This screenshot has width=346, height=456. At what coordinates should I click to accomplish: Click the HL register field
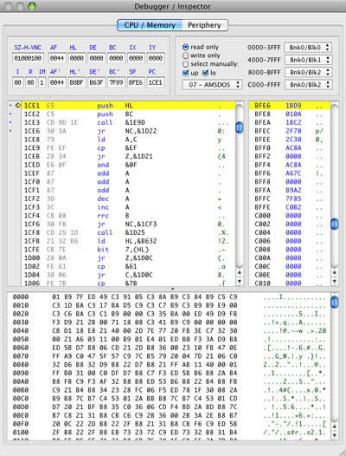click(77, 58)
